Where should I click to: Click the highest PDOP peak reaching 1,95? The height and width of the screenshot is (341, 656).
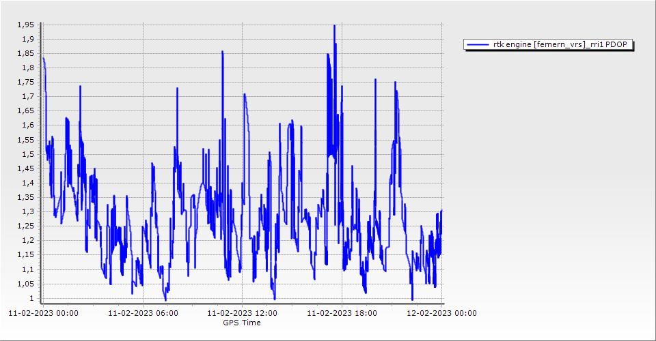tap(334, 26)
